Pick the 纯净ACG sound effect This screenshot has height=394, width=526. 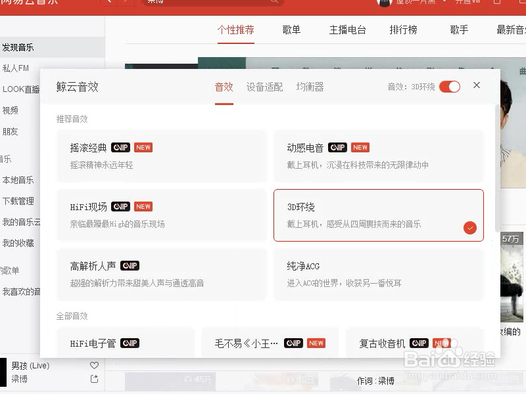(x=379, y=274)
